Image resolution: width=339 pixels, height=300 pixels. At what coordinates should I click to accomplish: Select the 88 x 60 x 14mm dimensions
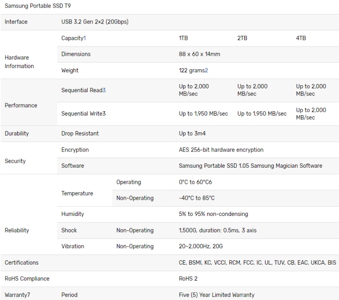[199, 54]
